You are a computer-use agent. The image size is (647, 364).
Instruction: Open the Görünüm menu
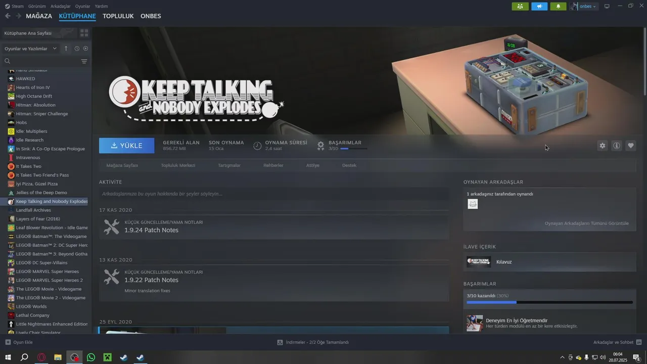click(37, 6)
